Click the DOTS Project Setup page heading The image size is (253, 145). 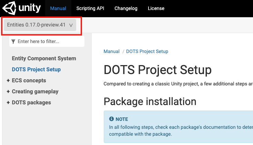point(158,70)
